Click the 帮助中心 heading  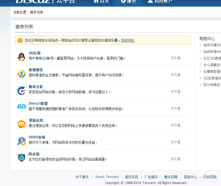pos(207,39)
